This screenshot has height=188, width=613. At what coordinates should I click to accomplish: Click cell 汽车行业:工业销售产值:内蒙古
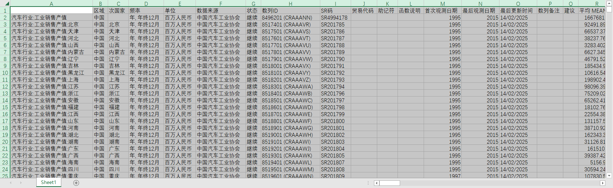pyautogui.click(x=52, y=52)
